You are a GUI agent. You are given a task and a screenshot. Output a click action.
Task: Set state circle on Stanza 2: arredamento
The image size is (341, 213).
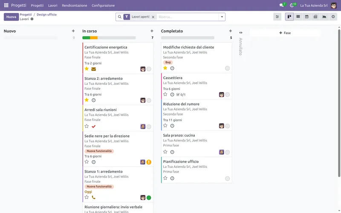click(149, 101)
